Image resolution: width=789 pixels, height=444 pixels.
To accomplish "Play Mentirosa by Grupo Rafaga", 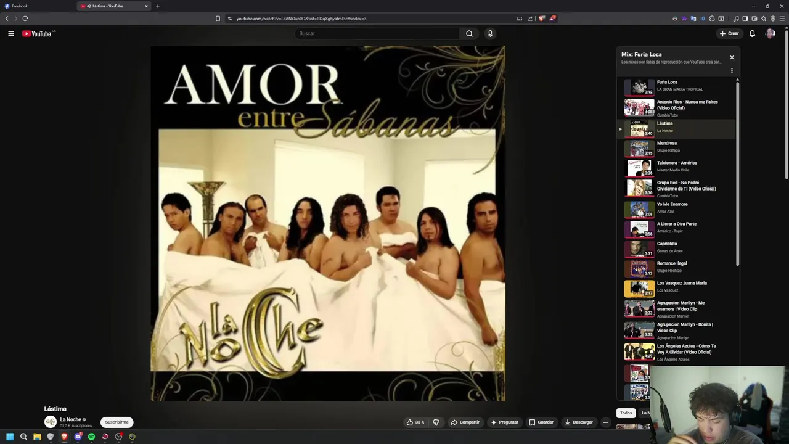I will pos(677,148).
